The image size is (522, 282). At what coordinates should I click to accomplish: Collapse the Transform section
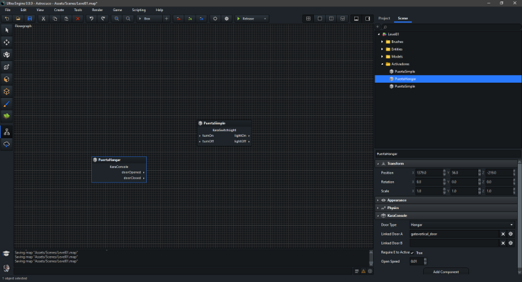(x=378, y=163)
